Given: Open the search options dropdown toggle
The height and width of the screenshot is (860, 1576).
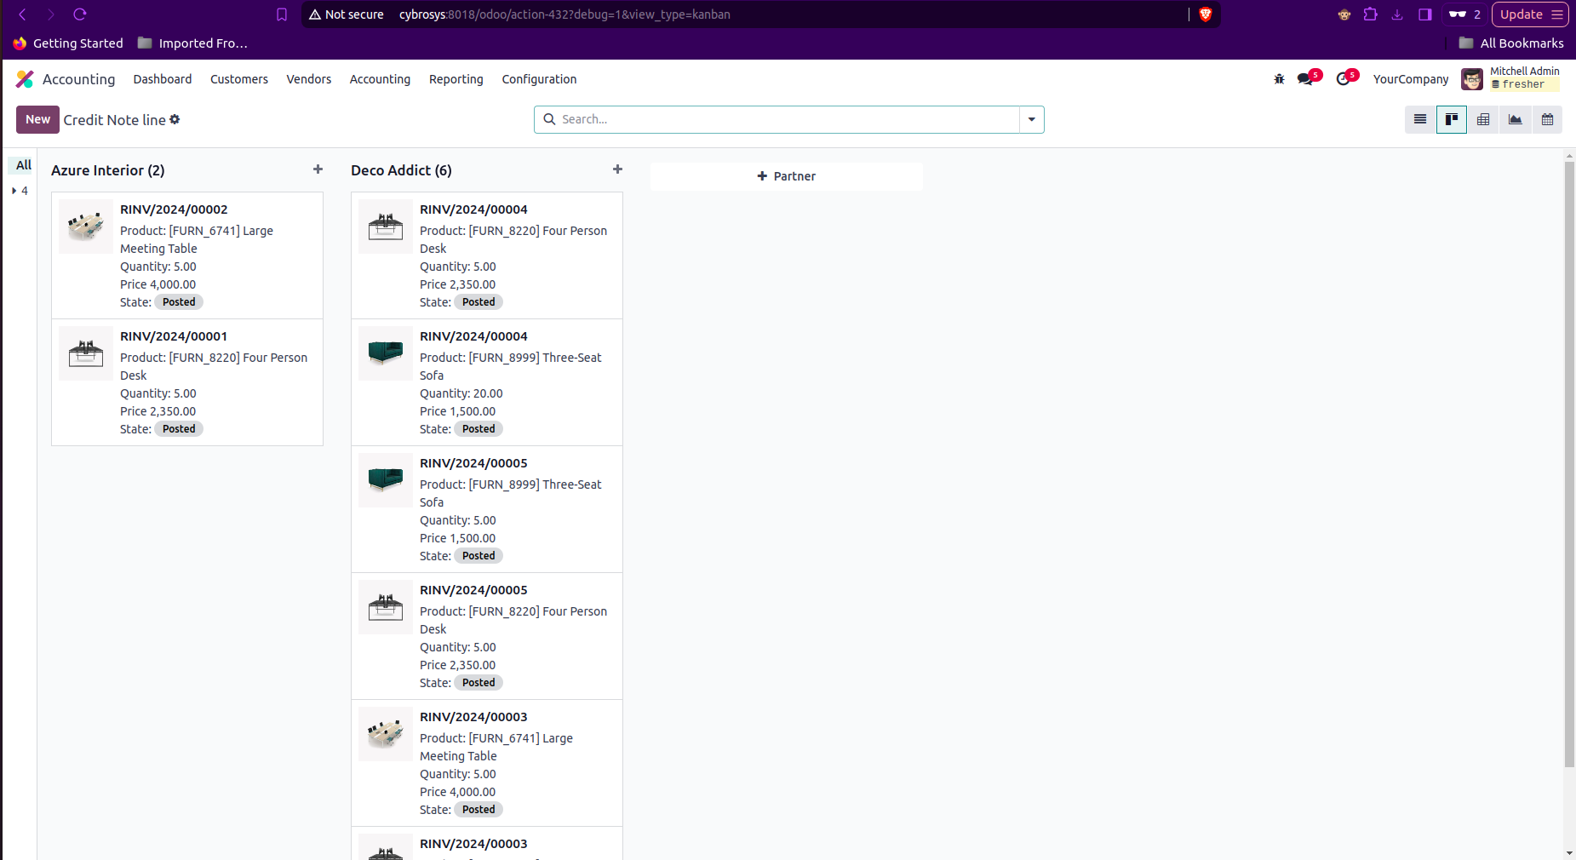Looking at the screenshot, I should click(1031, 119).
